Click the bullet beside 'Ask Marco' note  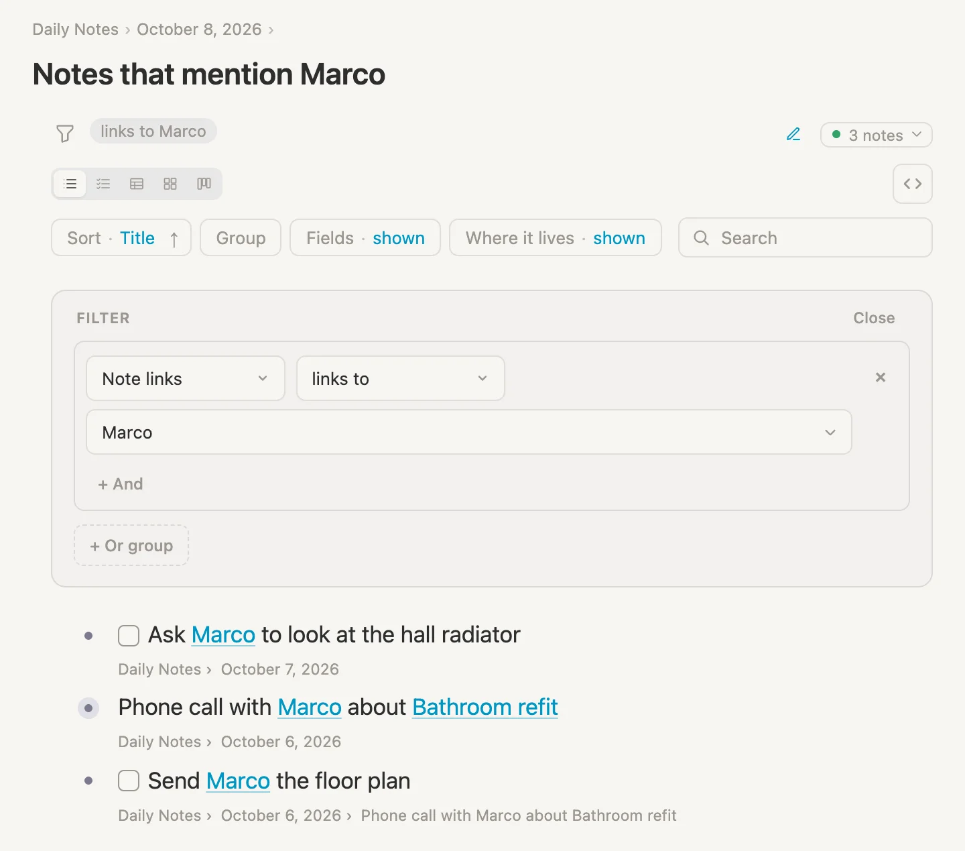(x=88, y=635)
